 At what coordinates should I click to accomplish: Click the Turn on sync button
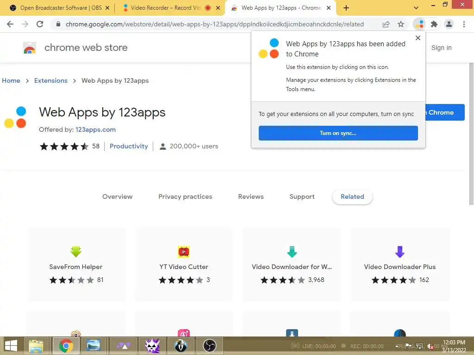coord(338,133)
